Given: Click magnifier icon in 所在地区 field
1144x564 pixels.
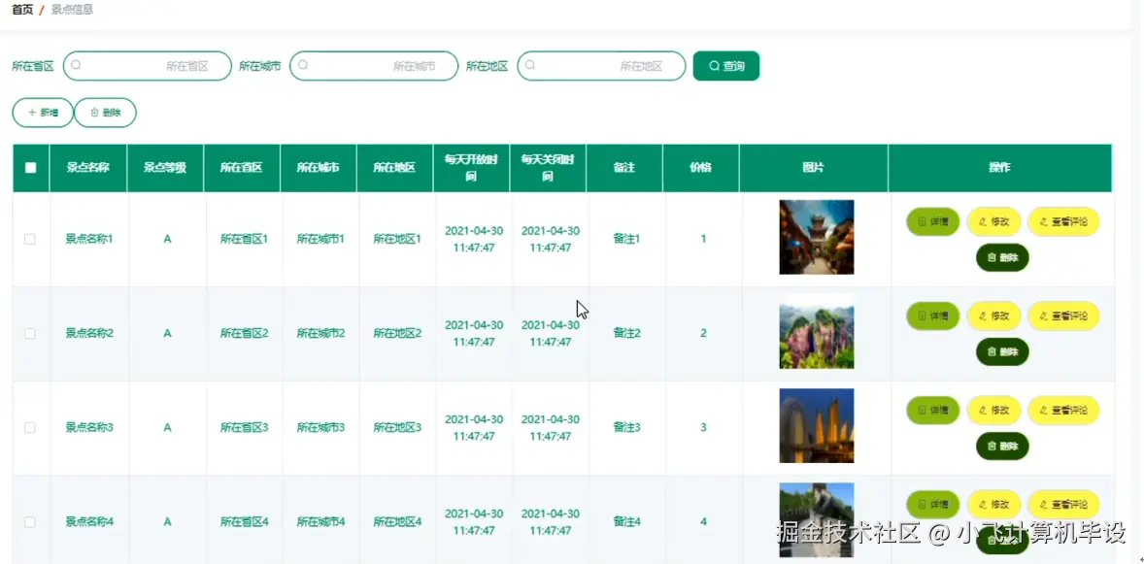Looking at the screenshot, I should 530,65.
